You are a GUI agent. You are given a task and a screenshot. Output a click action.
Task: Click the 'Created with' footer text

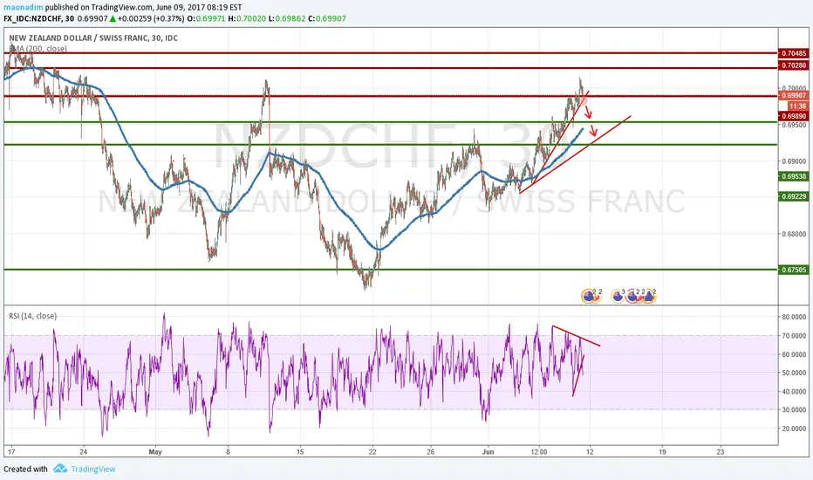[x=25, y=470]
